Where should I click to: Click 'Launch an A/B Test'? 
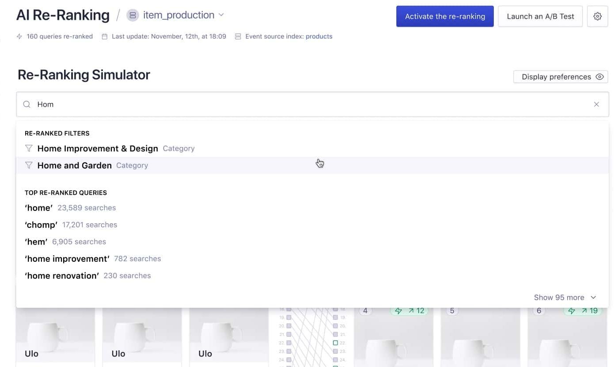click(540, 16)
